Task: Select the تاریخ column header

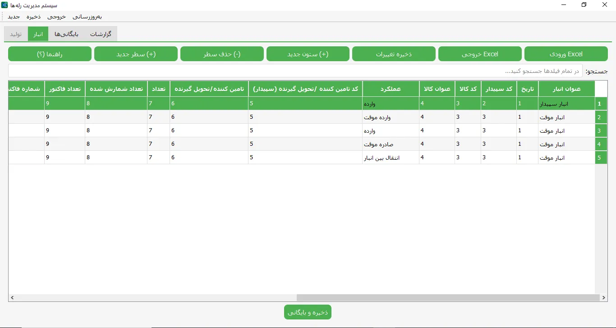Action: 528,89
